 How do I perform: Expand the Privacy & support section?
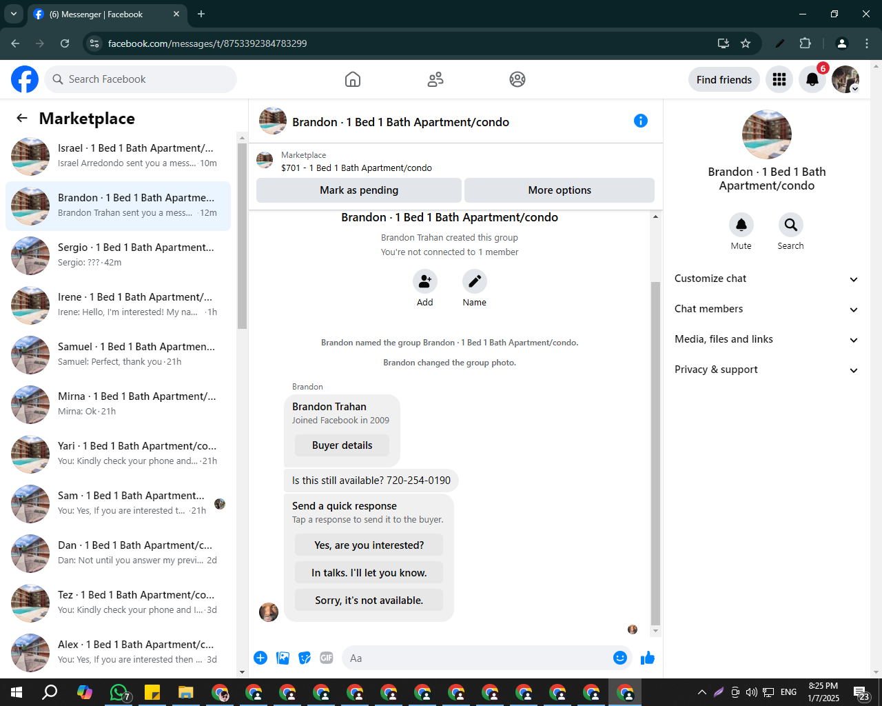[767, 370]
